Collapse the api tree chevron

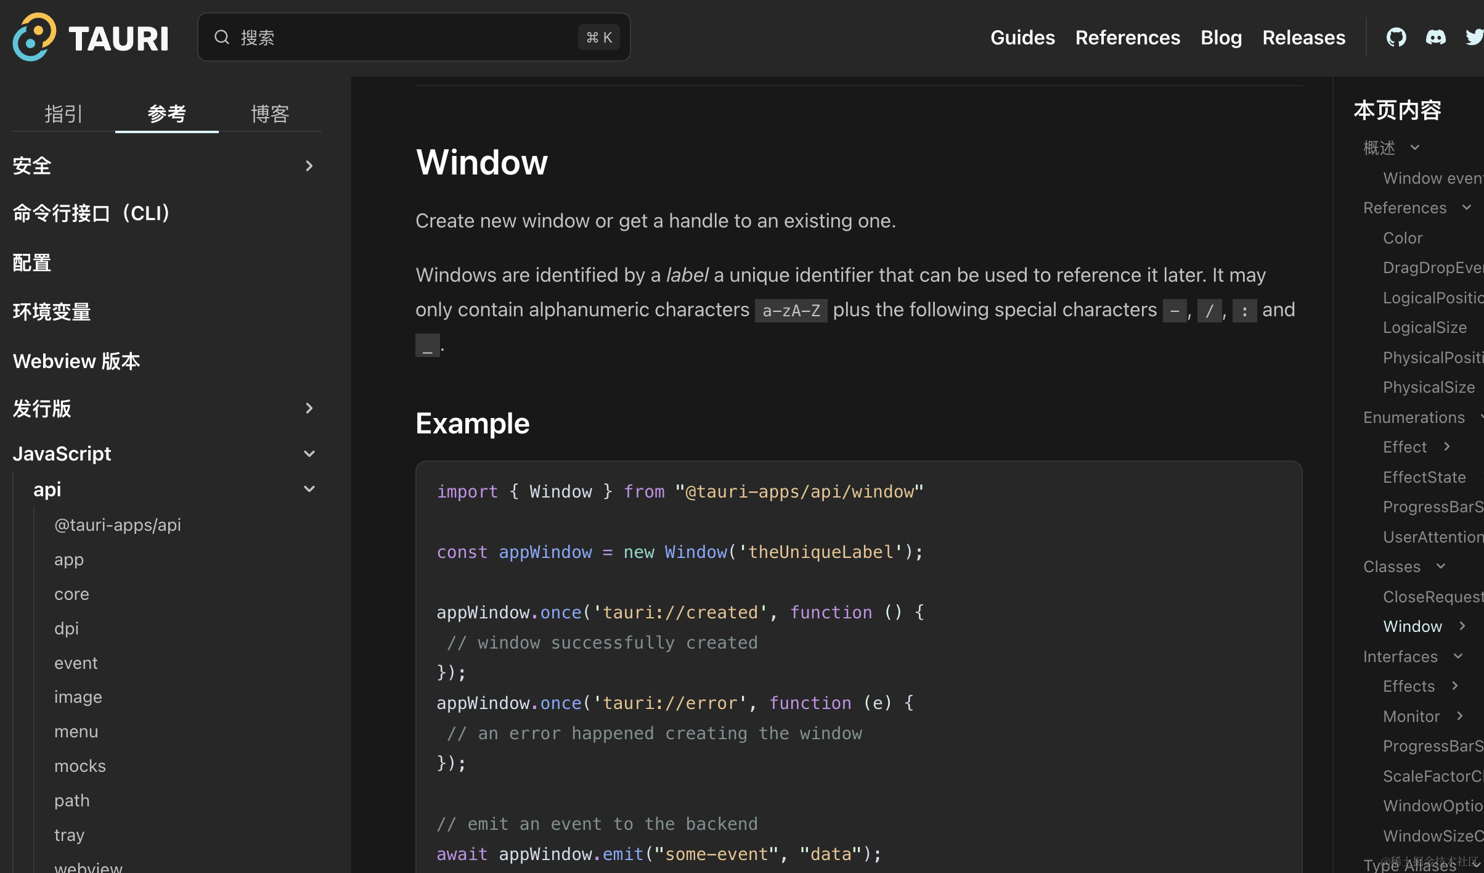(x=309, y=489)
